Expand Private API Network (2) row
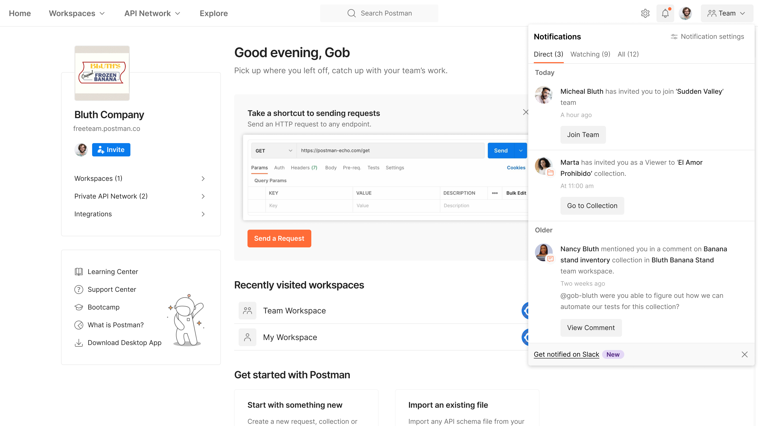 point(140,196)
